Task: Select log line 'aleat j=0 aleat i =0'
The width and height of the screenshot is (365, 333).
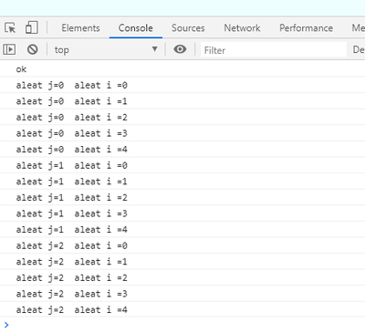Action: pos(182,85)
